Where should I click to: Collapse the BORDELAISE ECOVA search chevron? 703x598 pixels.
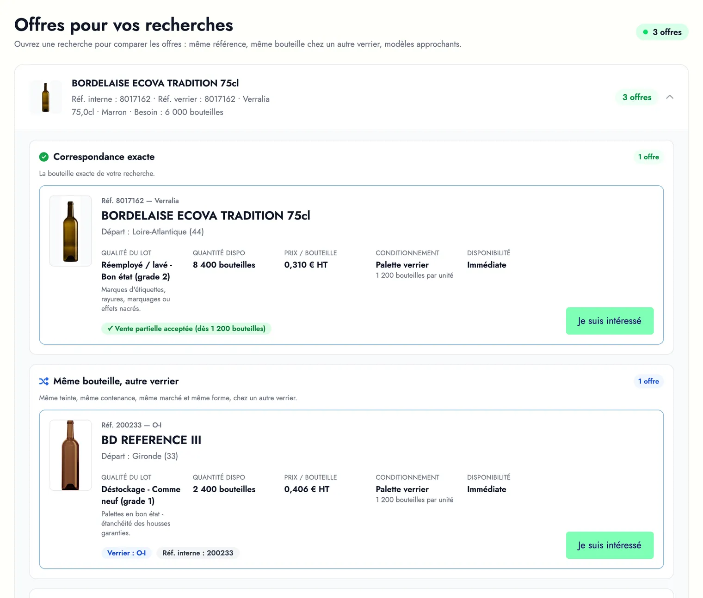click(x=669, y=97)
